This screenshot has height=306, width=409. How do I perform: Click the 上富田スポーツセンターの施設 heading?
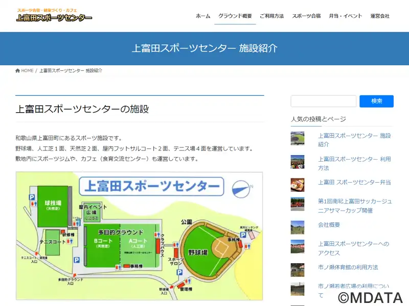(x=82, y=109)
